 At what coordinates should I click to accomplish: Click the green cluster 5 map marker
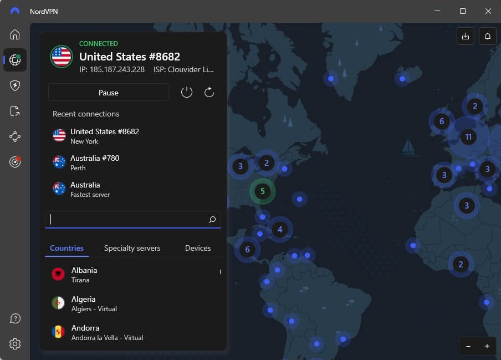pos(262,191)
